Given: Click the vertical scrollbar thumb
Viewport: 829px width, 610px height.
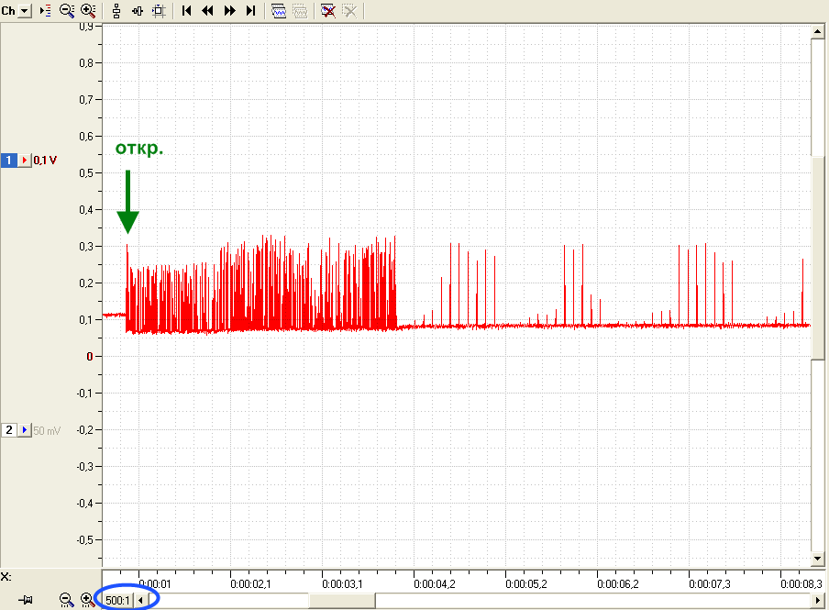Looking at the screenshot, I should (x=817, y=258).
